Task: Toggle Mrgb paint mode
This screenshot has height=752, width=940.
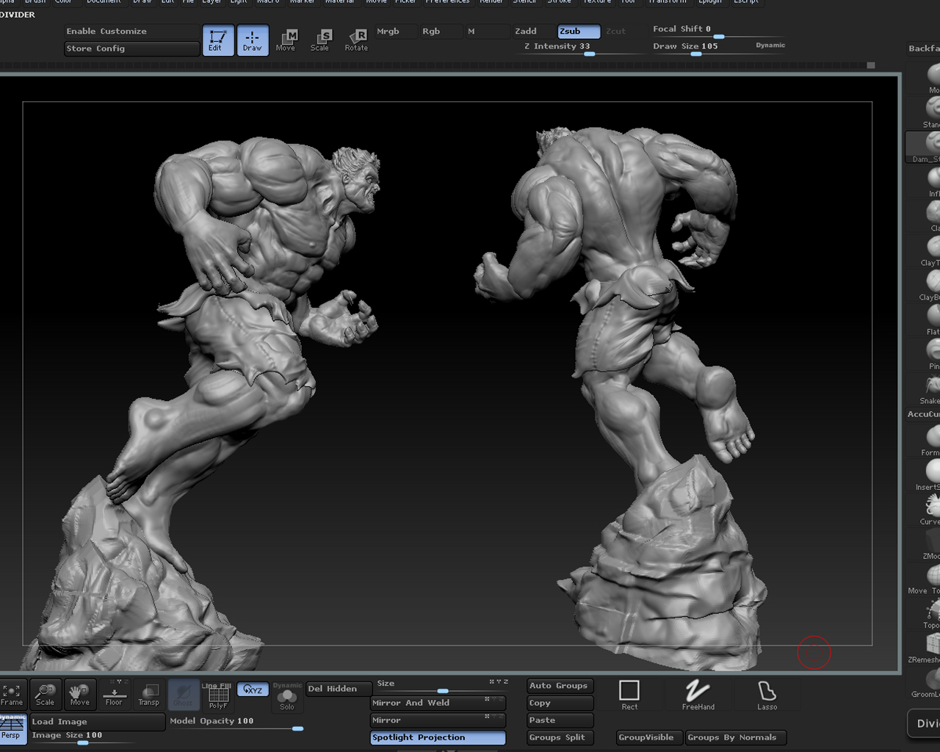Action: click(x=395, y=32)
